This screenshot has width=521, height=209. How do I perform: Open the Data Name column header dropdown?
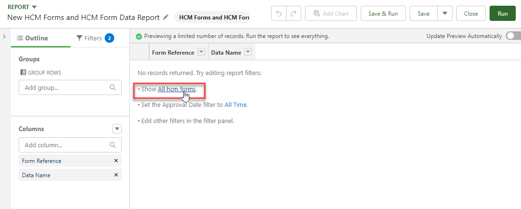pyautogui.click(x=247, y=52)
